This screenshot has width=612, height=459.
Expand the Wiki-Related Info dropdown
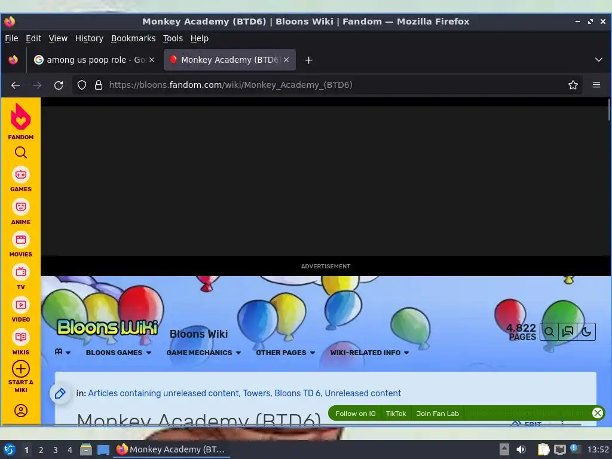(369, 353)
